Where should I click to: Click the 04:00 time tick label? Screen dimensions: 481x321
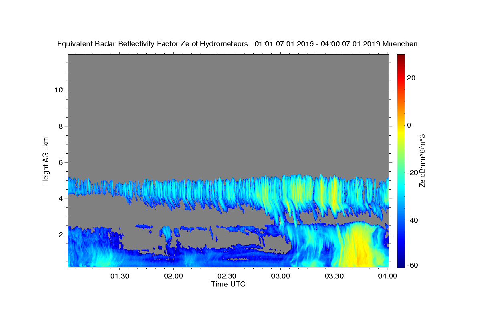click(388, 276)
